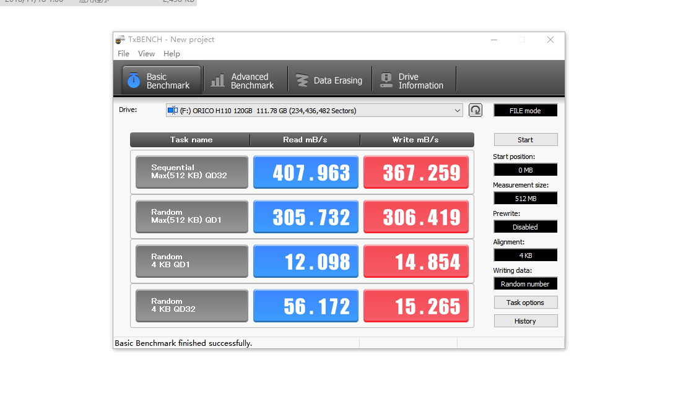Expand the Drive dropdown arrow
678x404 pixels.
[x=458, y=111]
